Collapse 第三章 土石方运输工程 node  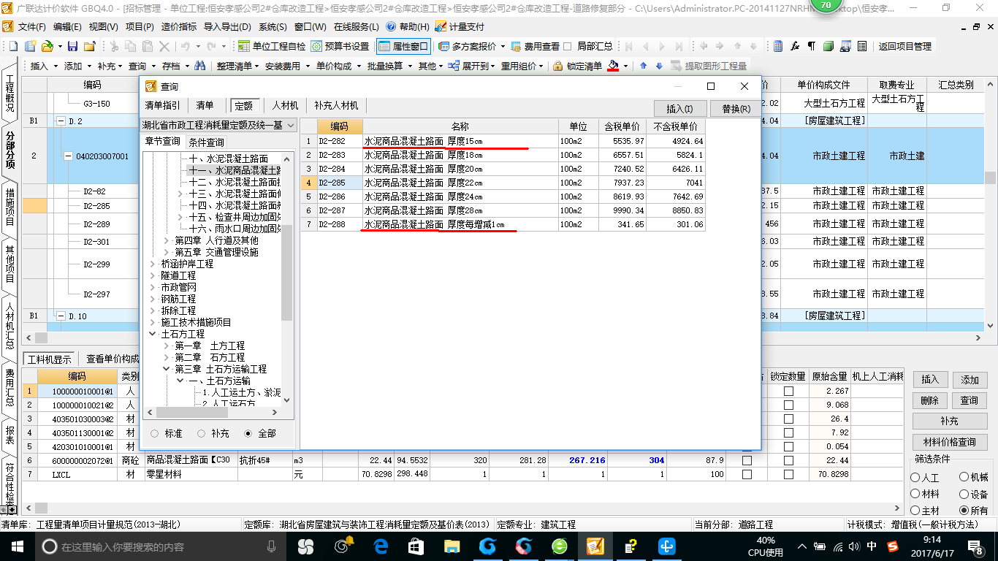pos(167,369)
